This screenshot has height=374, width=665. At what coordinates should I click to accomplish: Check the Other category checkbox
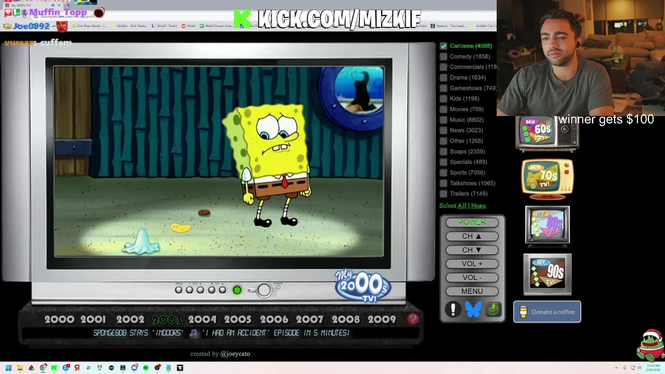click(443, 141)
